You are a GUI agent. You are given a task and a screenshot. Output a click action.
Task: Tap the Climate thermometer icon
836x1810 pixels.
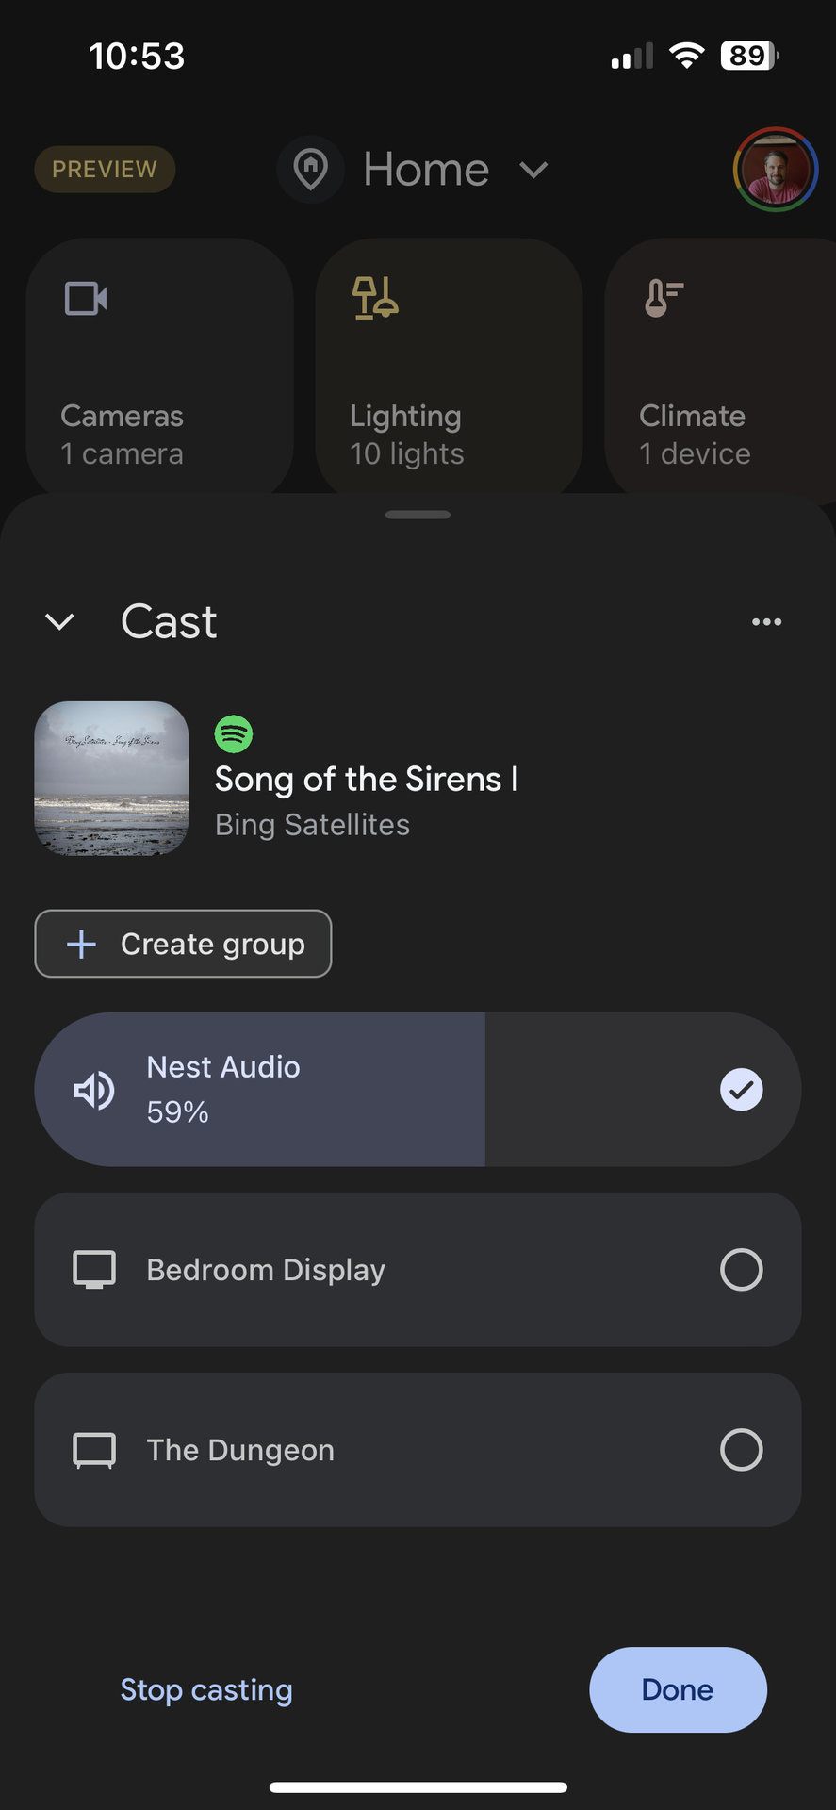point(664,298)
